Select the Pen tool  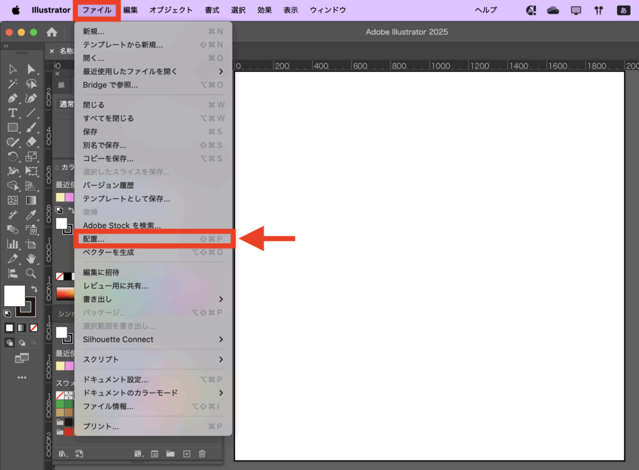click(x=12, y=98)
